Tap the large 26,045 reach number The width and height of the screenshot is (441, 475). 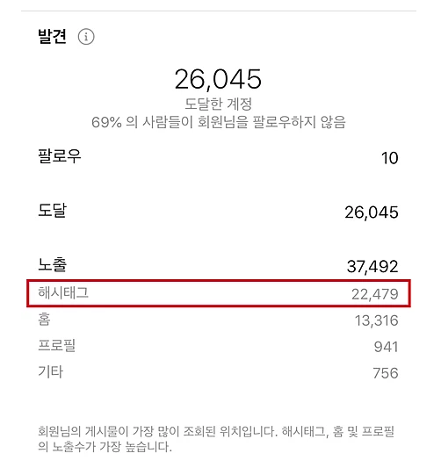click(218, 79)
